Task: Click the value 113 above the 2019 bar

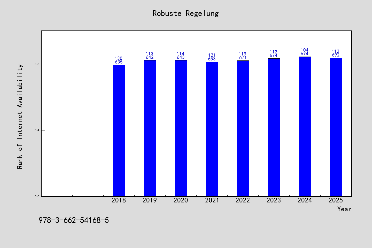Action: pyautogui.click(x=150, y=54)
